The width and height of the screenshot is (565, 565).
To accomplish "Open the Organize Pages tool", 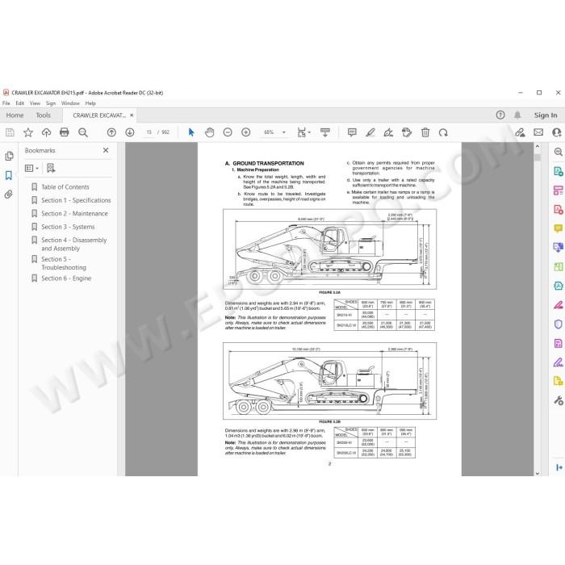I will pos(559,190).
